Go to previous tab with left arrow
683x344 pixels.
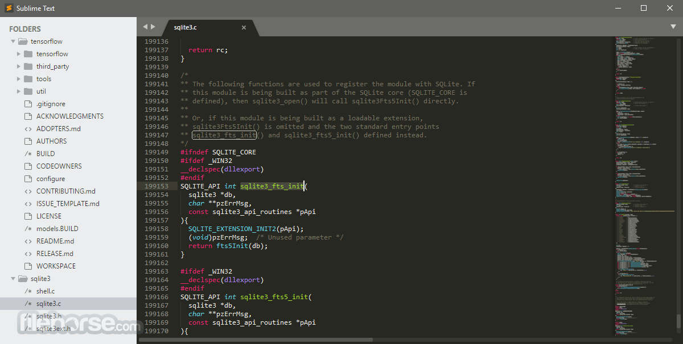tap(145, 27)
